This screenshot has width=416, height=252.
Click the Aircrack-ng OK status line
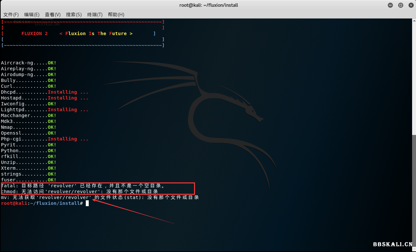[x=29, y=63]
